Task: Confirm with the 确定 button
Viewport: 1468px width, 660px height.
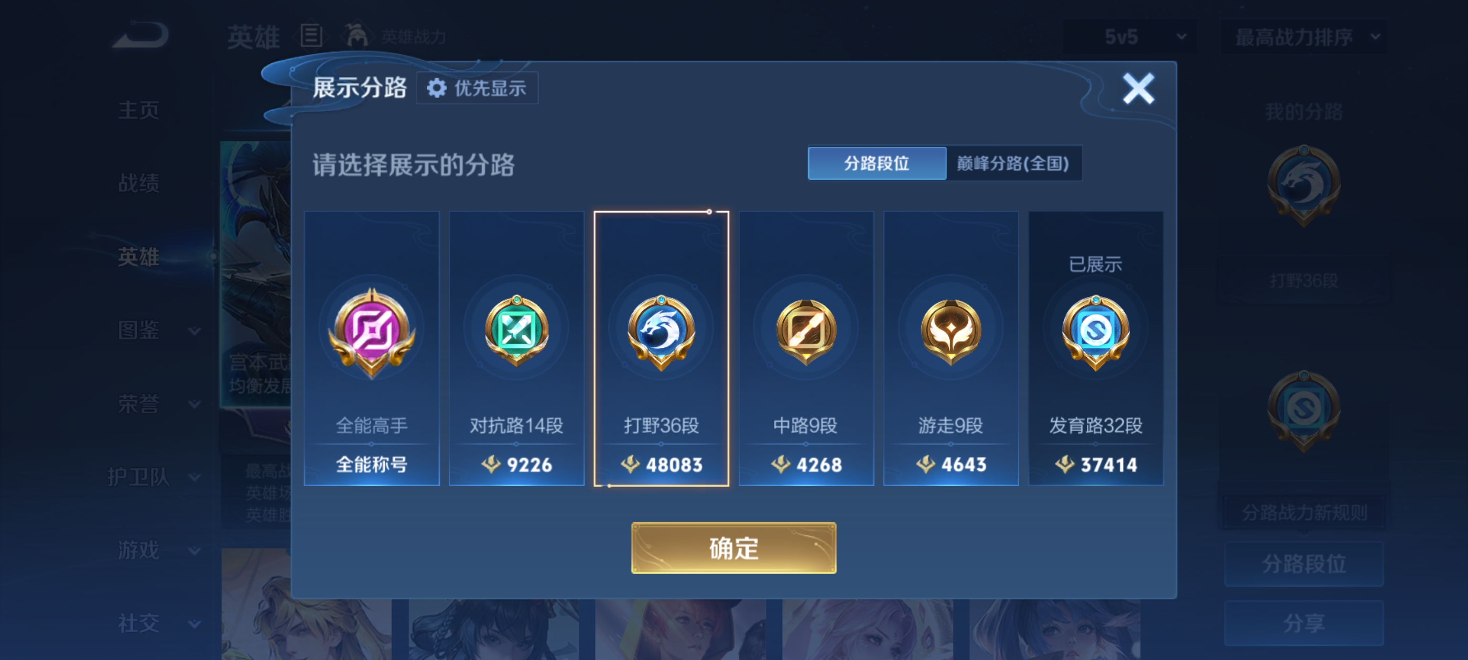Action: [x=733, y=548]
